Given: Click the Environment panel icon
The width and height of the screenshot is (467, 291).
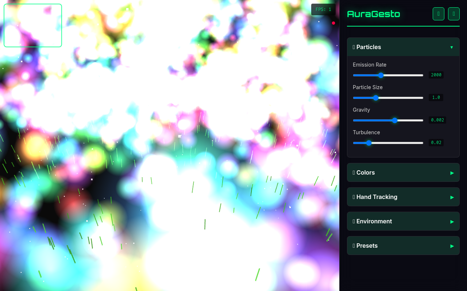Looking at the screenshot, I should click(353, 221).
